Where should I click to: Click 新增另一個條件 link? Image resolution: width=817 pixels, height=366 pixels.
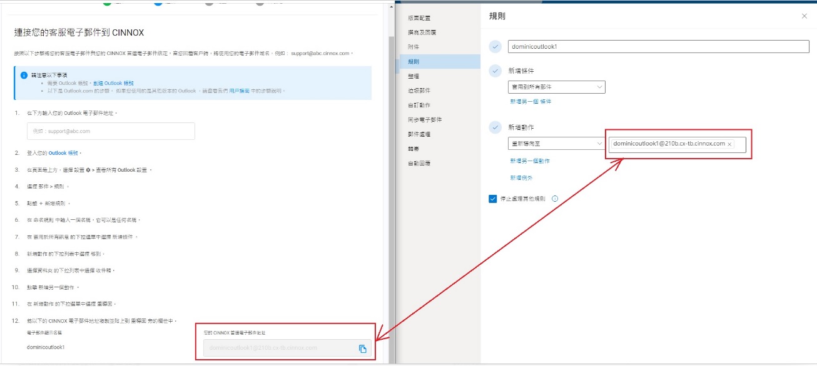530,101
